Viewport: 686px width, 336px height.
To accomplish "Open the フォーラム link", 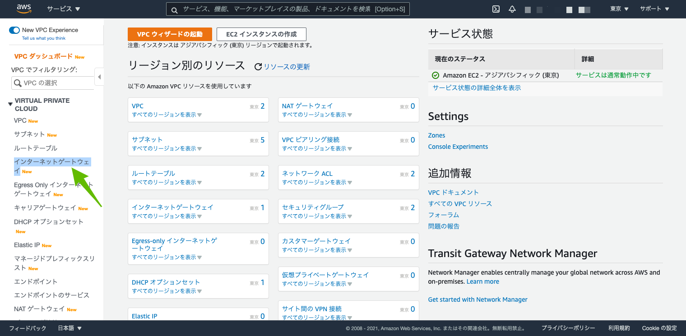I will point(444,215).
